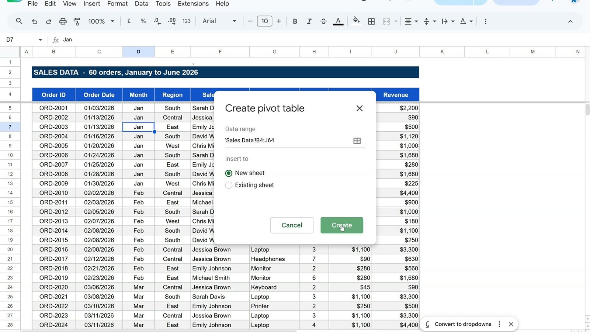Increase decimal places icon
This screenshot has width=590, height=332.
pyautogui.click(x=172, y=21)
